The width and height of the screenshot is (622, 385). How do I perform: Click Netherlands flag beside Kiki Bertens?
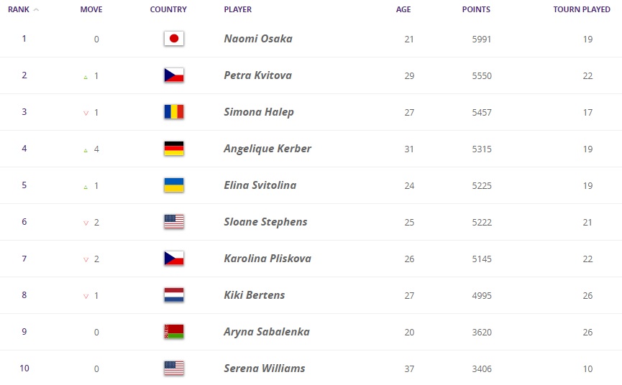(174, 295)
